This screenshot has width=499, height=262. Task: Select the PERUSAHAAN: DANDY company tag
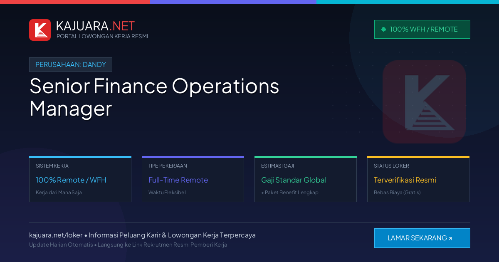pos(71,64)
